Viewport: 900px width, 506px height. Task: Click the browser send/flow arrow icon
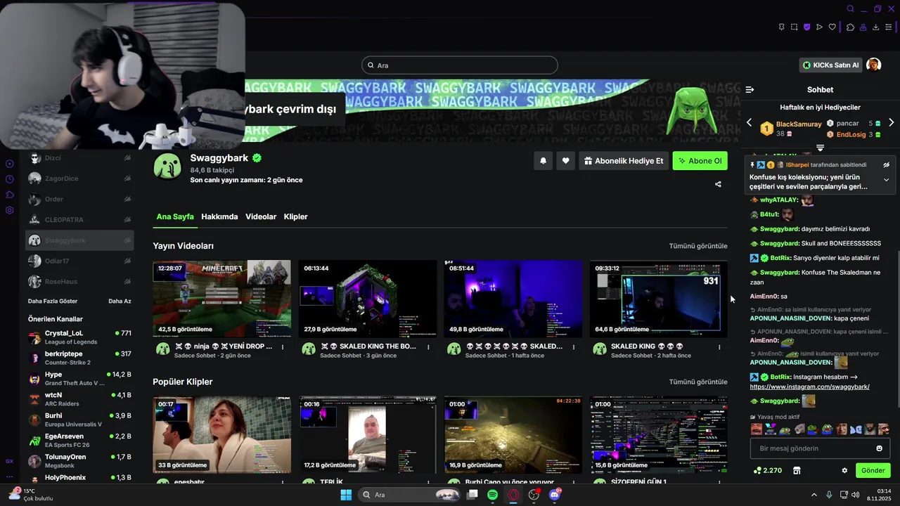click(x=819, y=27)
